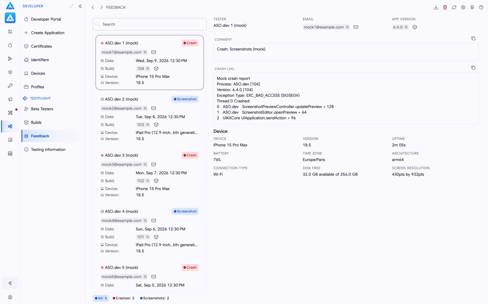Screen dimensions: 488x304
Task: Open the help question mark icon
Action: [481, 7]
